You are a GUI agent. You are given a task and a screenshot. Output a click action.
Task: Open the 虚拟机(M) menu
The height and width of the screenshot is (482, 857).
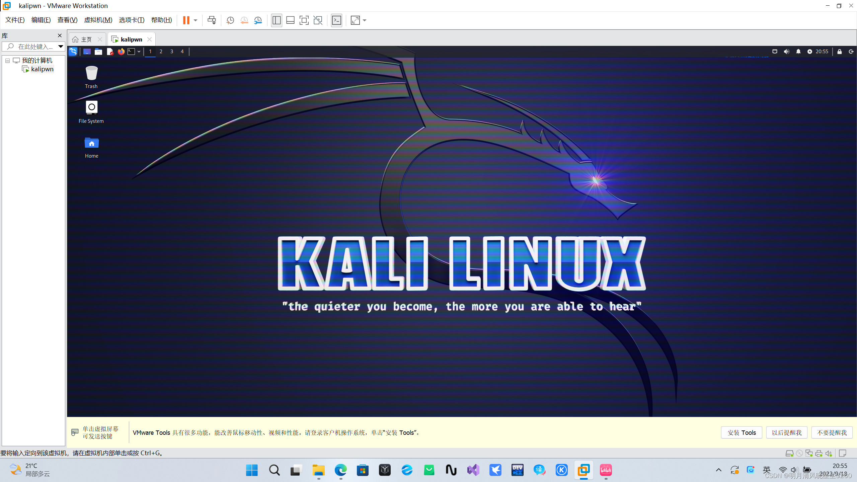(x=98, y=20)
